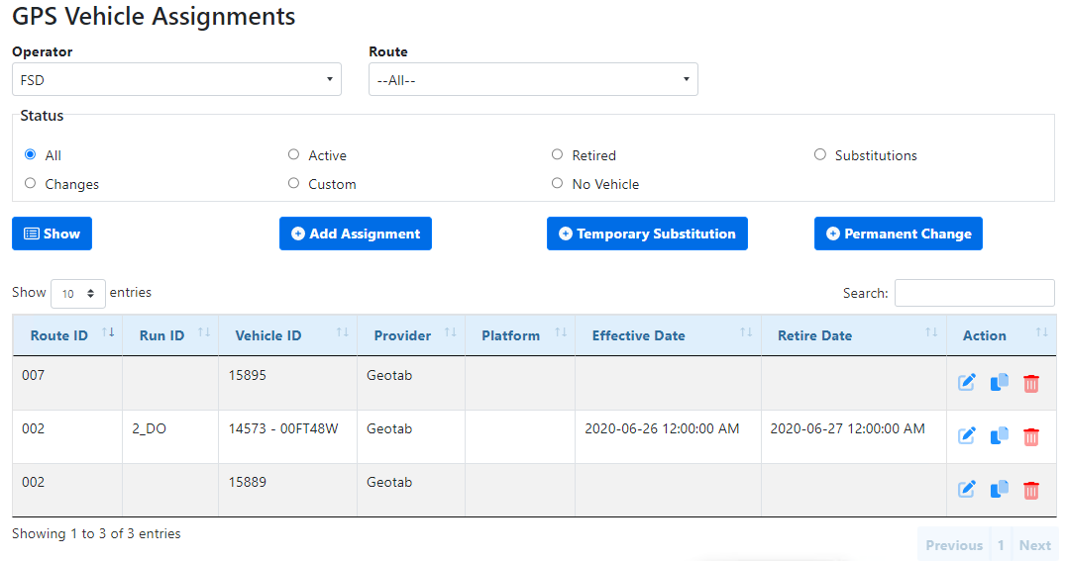Select the Active status radio button
Screen dimensions: 1066x561
(293, 155)
